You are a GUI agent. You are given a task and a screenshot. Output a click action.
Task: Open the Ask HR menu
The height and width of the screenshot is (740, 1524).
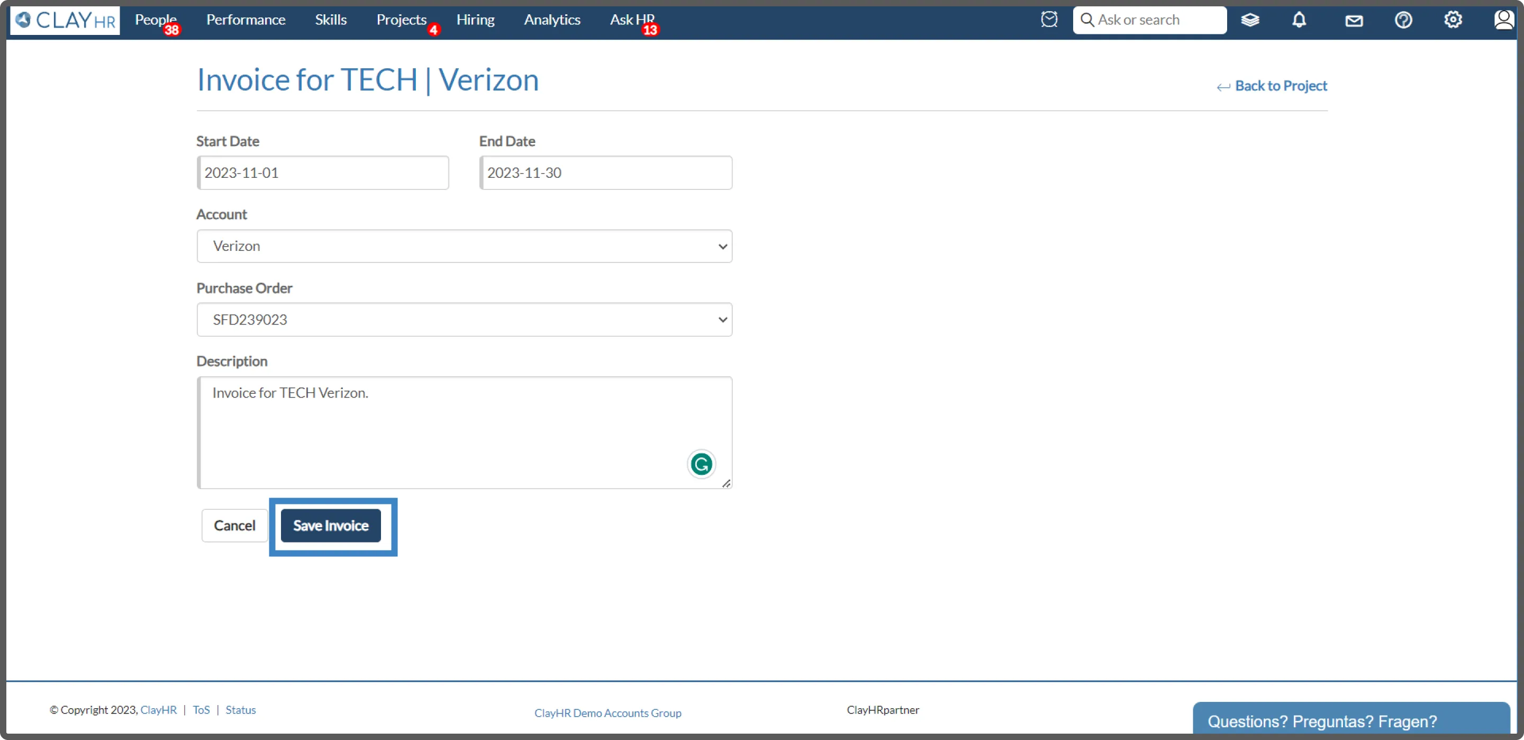click(x=632, y=20)
